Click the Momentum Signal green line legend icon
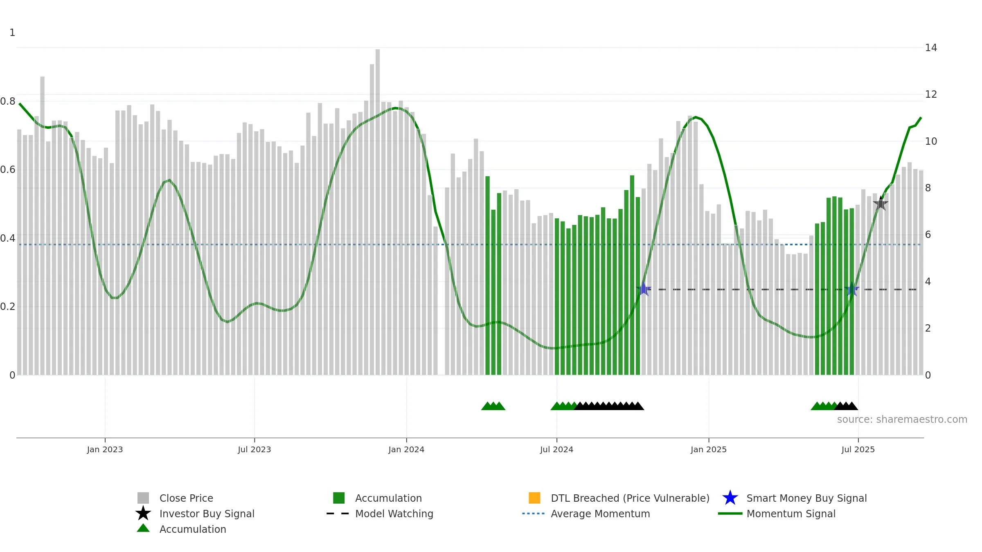982x552 pixels. click(x=730, y=514)
